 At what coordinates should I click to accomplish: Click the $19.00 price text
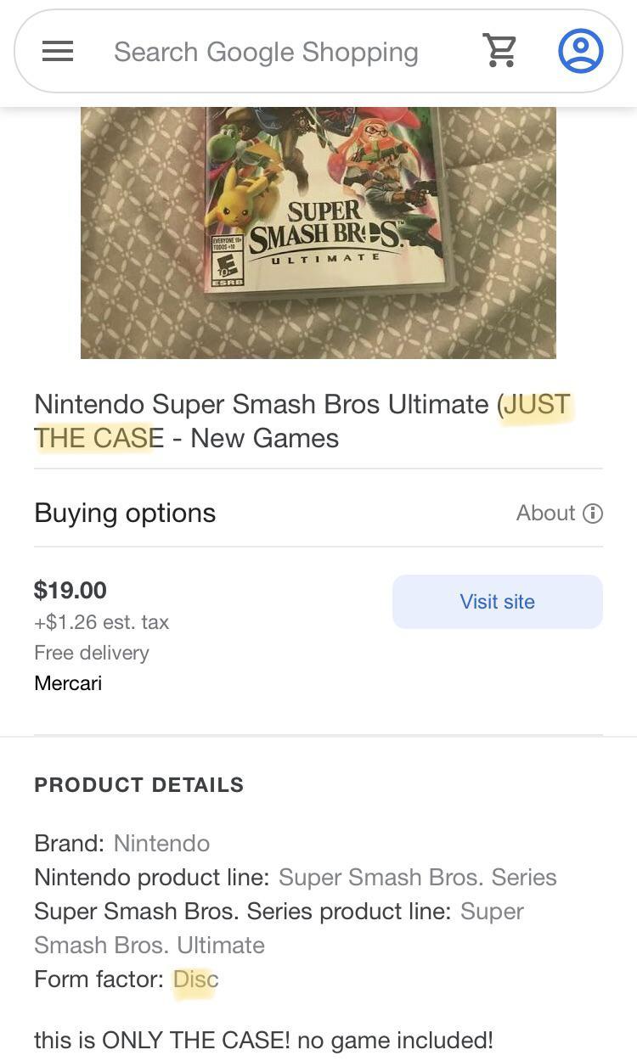69,590
